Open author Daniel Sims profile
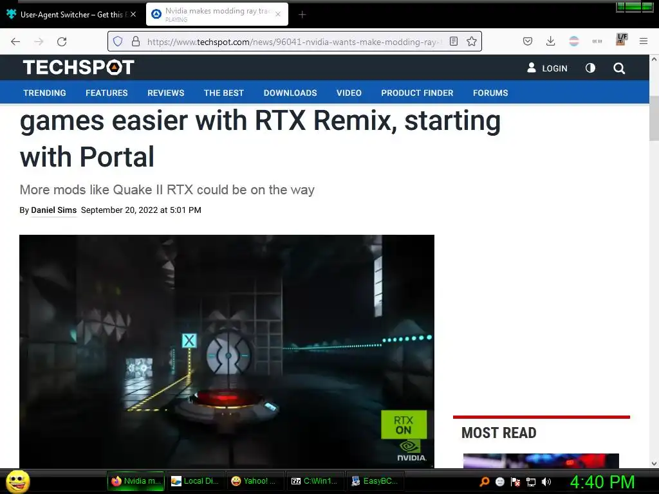659x494 pixels. pyautogui.click(x=54, y=210)
